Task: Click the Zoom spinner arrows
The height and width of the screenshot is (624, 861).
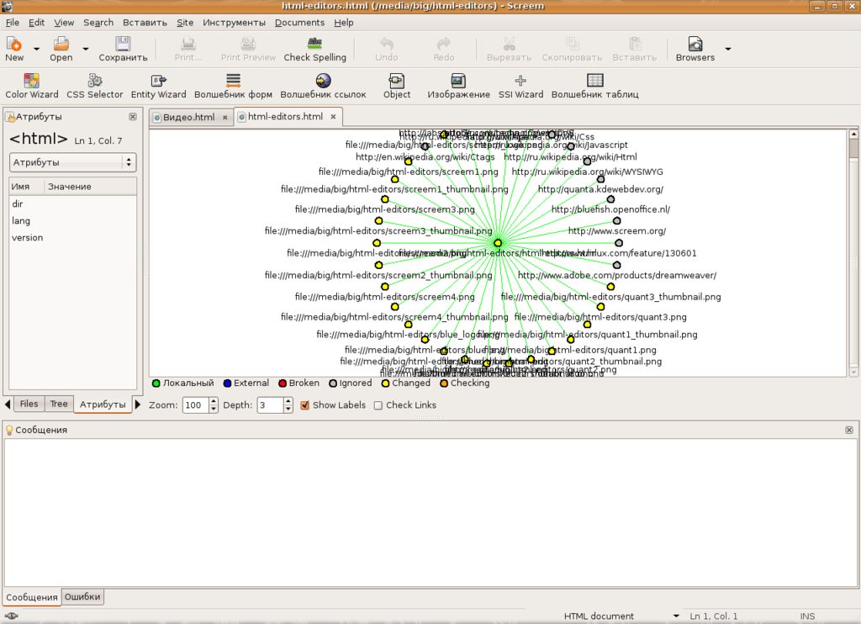Action: click(x=214, y=405)
